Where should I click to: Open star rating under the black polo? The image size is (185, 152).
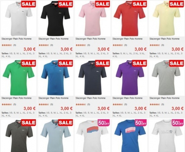click(44, 45)
